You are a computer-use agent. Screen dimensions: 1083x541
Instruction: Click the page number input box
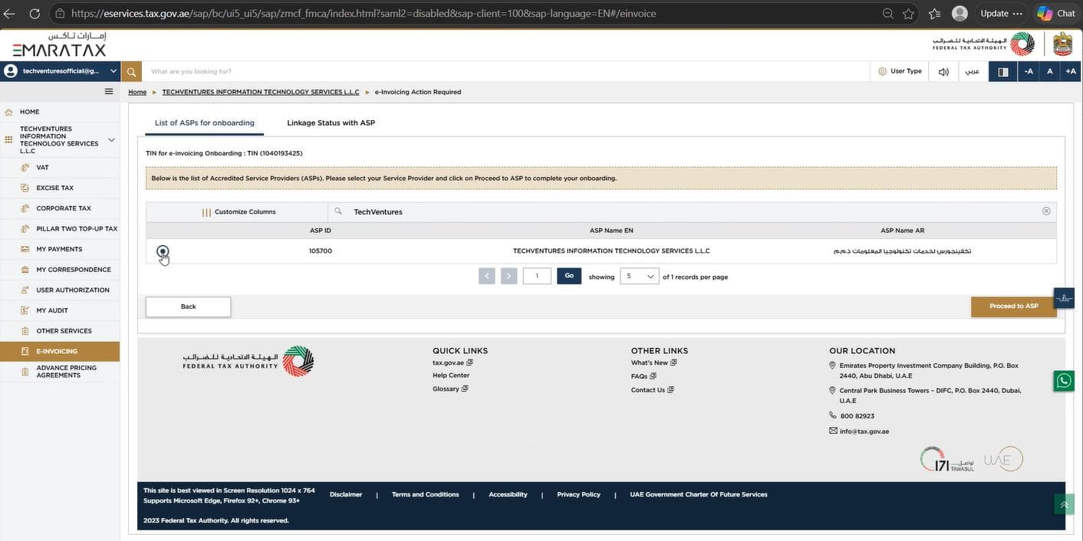click(x=537, y=276)
